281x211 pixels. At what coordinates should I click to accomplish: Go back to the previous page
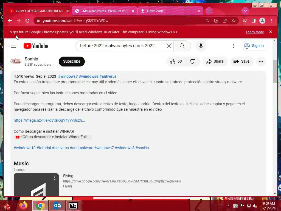coord(10,21)
